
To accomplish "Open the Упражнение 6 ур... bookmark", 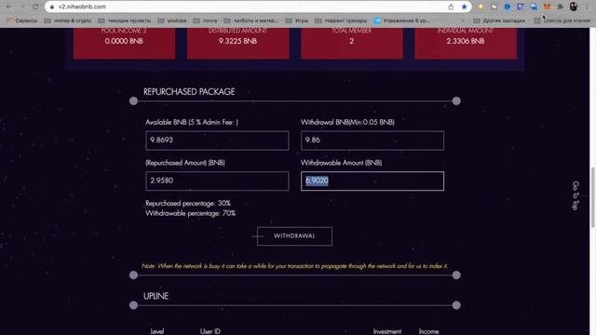I will (401, 20).
